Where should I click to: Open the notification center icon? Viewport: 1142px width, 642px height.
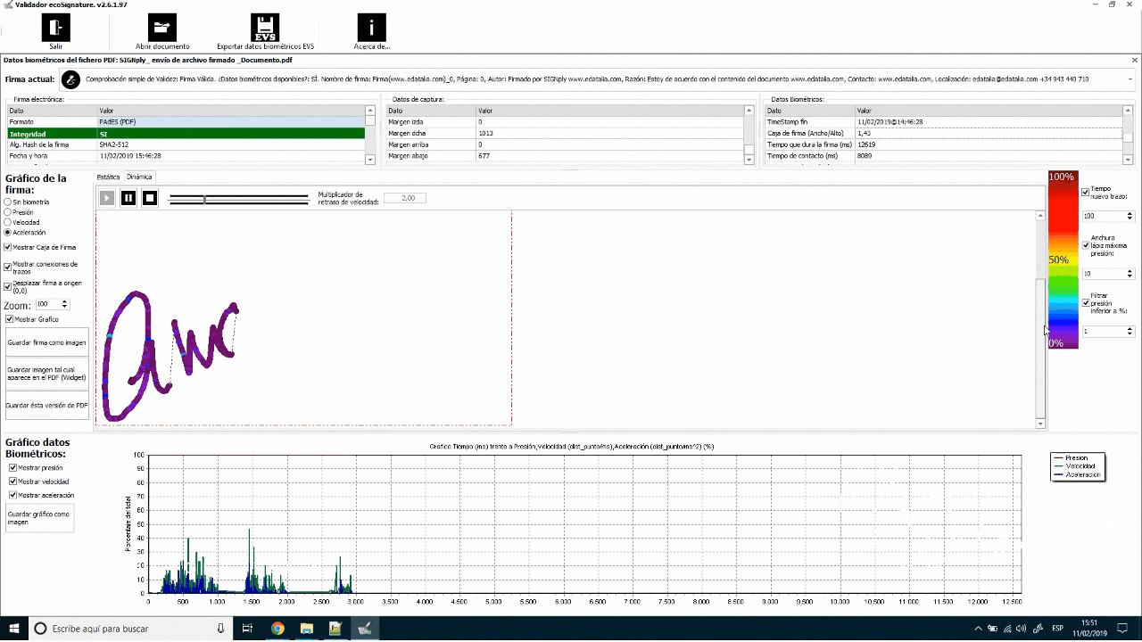[1124, 629]
